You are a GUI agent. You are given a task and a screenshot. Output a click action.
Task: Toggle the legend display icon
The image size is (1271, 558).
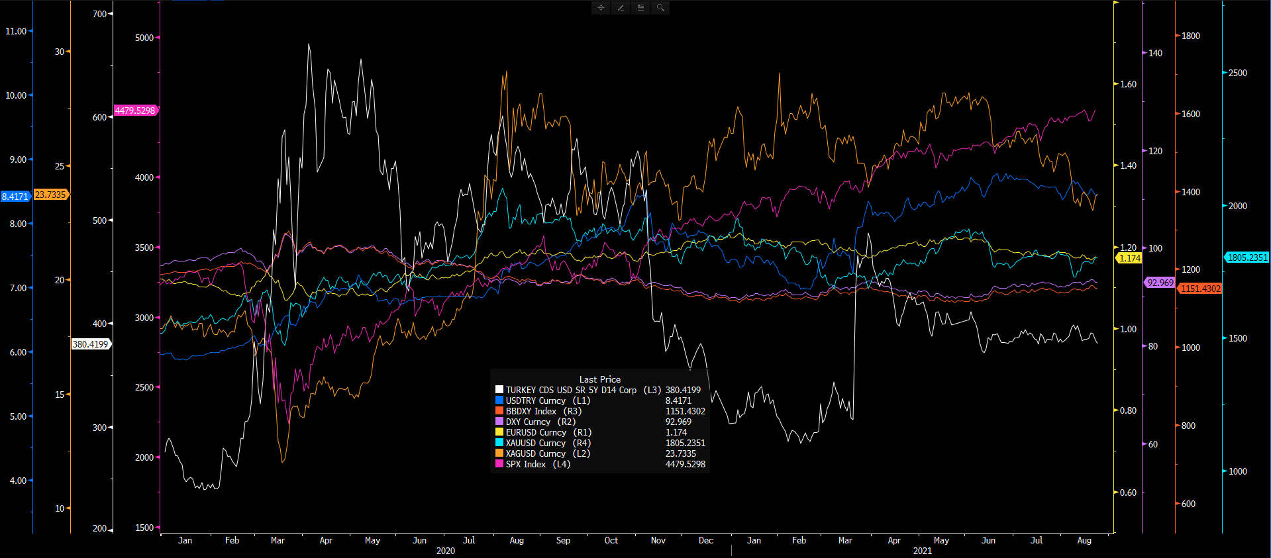click(x=640, y=8)
